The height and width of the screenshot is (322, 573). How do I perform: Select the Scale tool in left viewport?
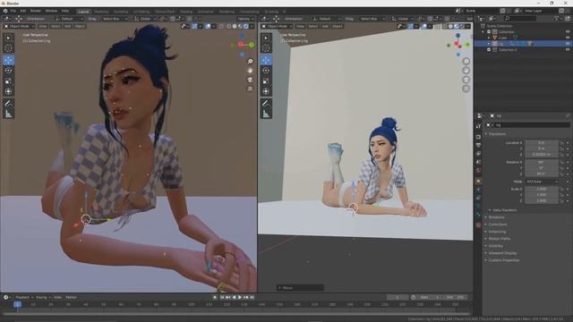(x=8, y=81)
